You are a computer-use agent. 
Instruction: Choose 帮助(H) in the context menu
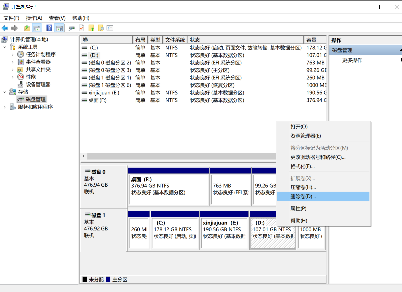(x=323, y=220)
